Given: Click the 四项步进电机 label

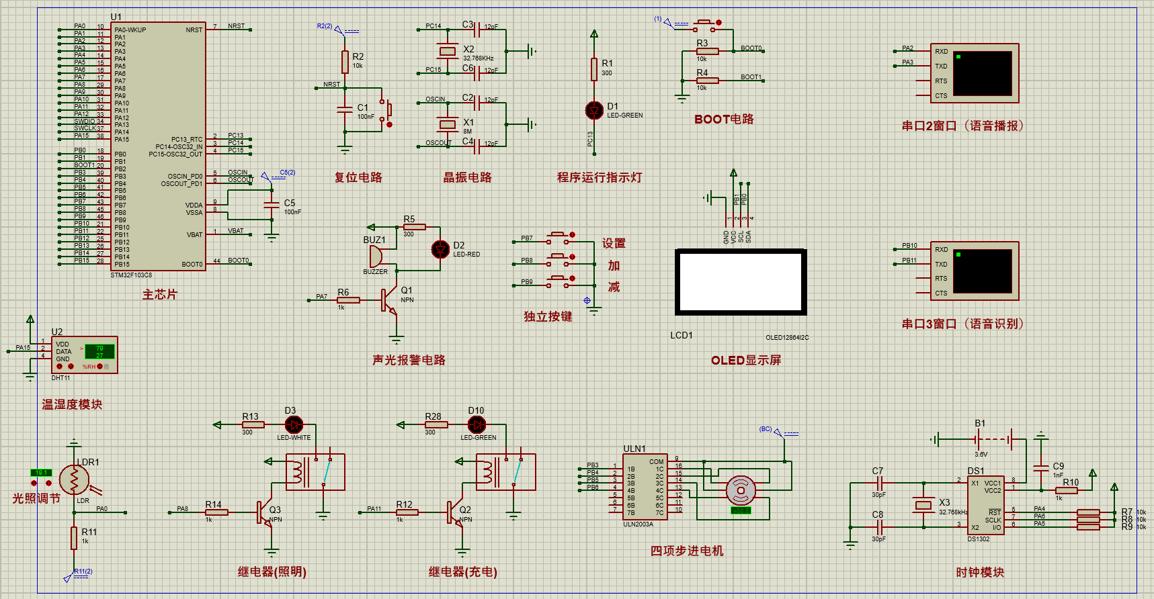Looking at the screenshot, I should coord(687,551).
